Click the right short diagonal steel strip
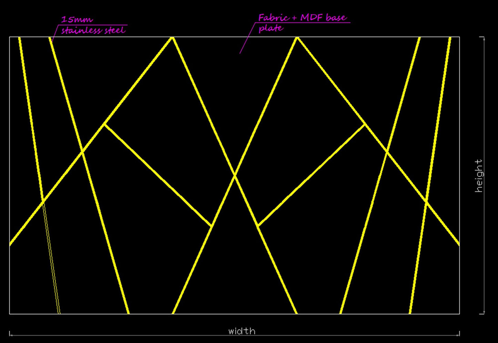This screenshot has width=498, height=343. click(312, 175)
